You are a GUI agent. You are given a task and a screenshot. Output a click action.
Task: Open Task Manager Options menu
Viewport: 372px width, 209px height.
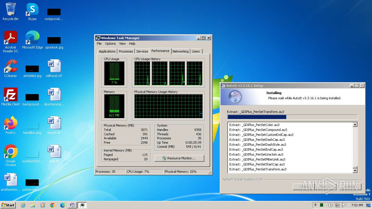pyautogui.click(x=110, y=44)
